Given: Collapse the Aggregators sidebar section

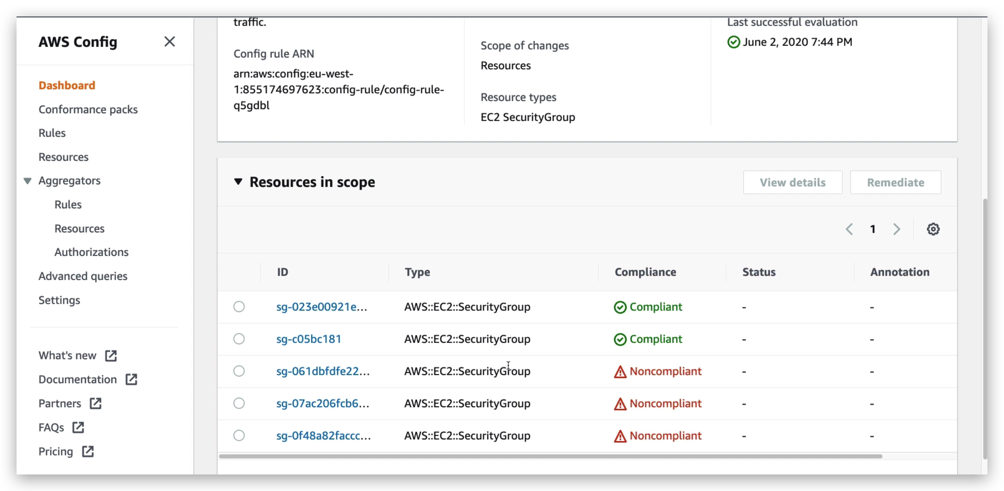Looking at the screenshot, I should point(27,181).
